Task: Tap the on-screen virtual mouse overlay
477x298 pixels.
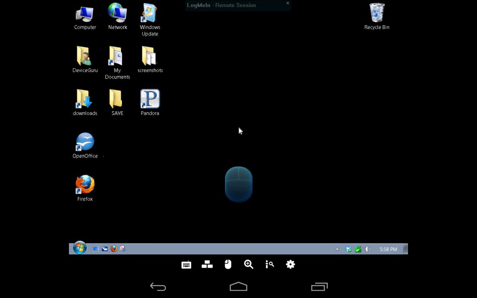Action: [239, 184]
